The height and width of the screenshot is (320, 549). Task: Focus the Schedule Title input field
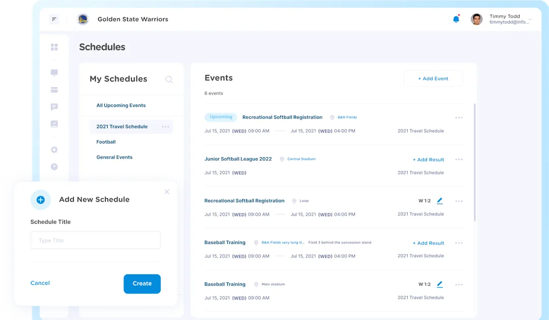pyautogui.click(x=96, y=240)
